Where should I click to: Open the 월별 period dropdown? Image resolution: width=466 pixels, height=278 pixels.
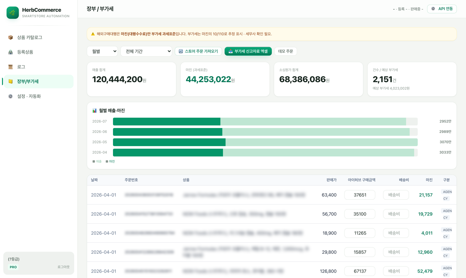click(102, 51)
